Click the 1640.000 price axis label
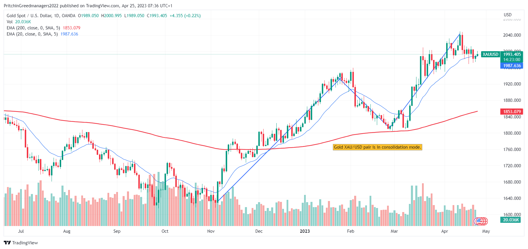528x249 pixels. [x=512, y=198]
